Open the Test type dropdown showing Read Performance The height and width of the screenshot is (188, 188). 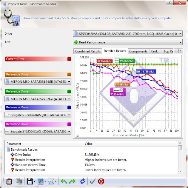tap(128, 42)
